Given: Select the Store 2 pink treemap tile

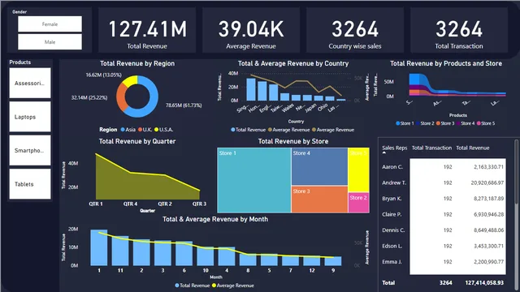Looking at the screenshot, I should [x=358, y=203].
